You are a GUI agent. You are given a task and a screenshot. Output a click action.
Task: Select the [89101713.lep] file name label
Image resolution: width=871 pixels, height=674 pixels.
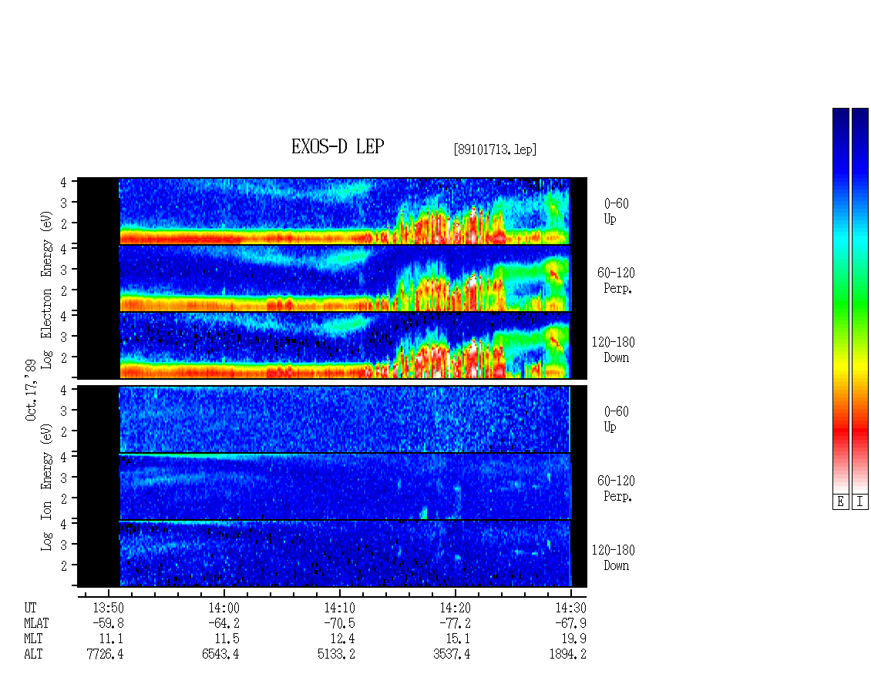tap(495, 149)
